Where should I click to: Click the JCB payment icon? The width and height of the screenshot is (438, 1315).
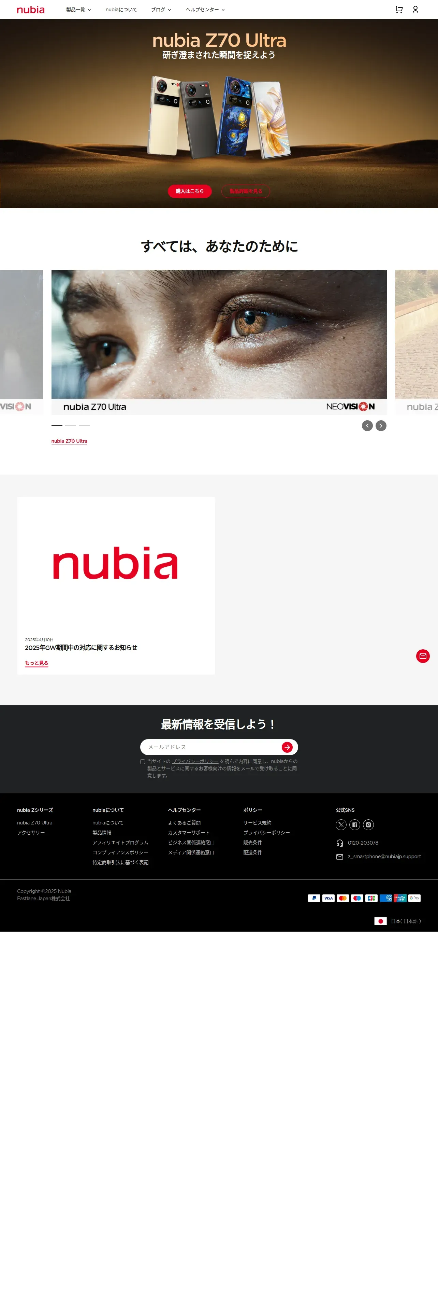pos(371,898)
